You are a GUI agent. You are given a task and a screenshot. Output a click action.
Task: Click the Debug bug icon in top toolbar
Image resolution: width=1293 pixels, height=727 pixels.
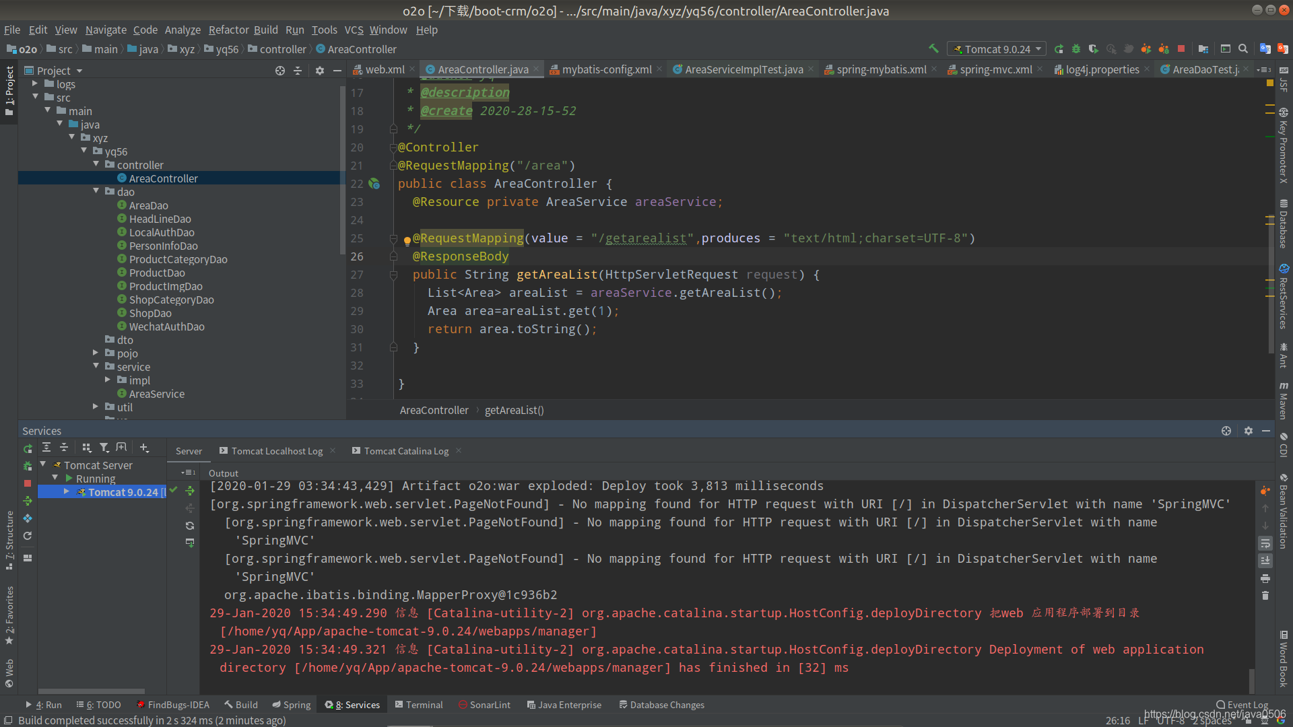click(1076, 49)
